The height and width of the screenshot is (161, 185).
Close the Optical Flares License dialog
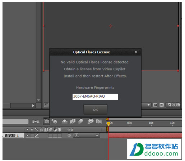136,52
